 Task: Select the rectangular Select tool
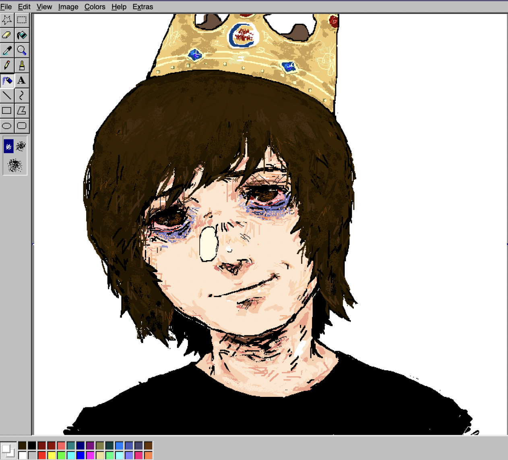(22, 20)
